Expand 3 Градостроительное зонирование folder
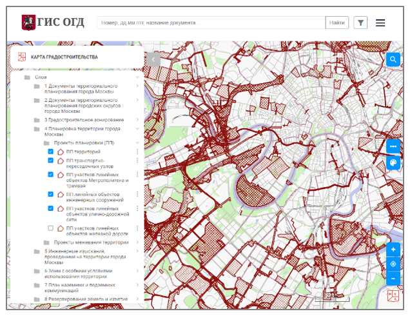 tap(137, 120)
